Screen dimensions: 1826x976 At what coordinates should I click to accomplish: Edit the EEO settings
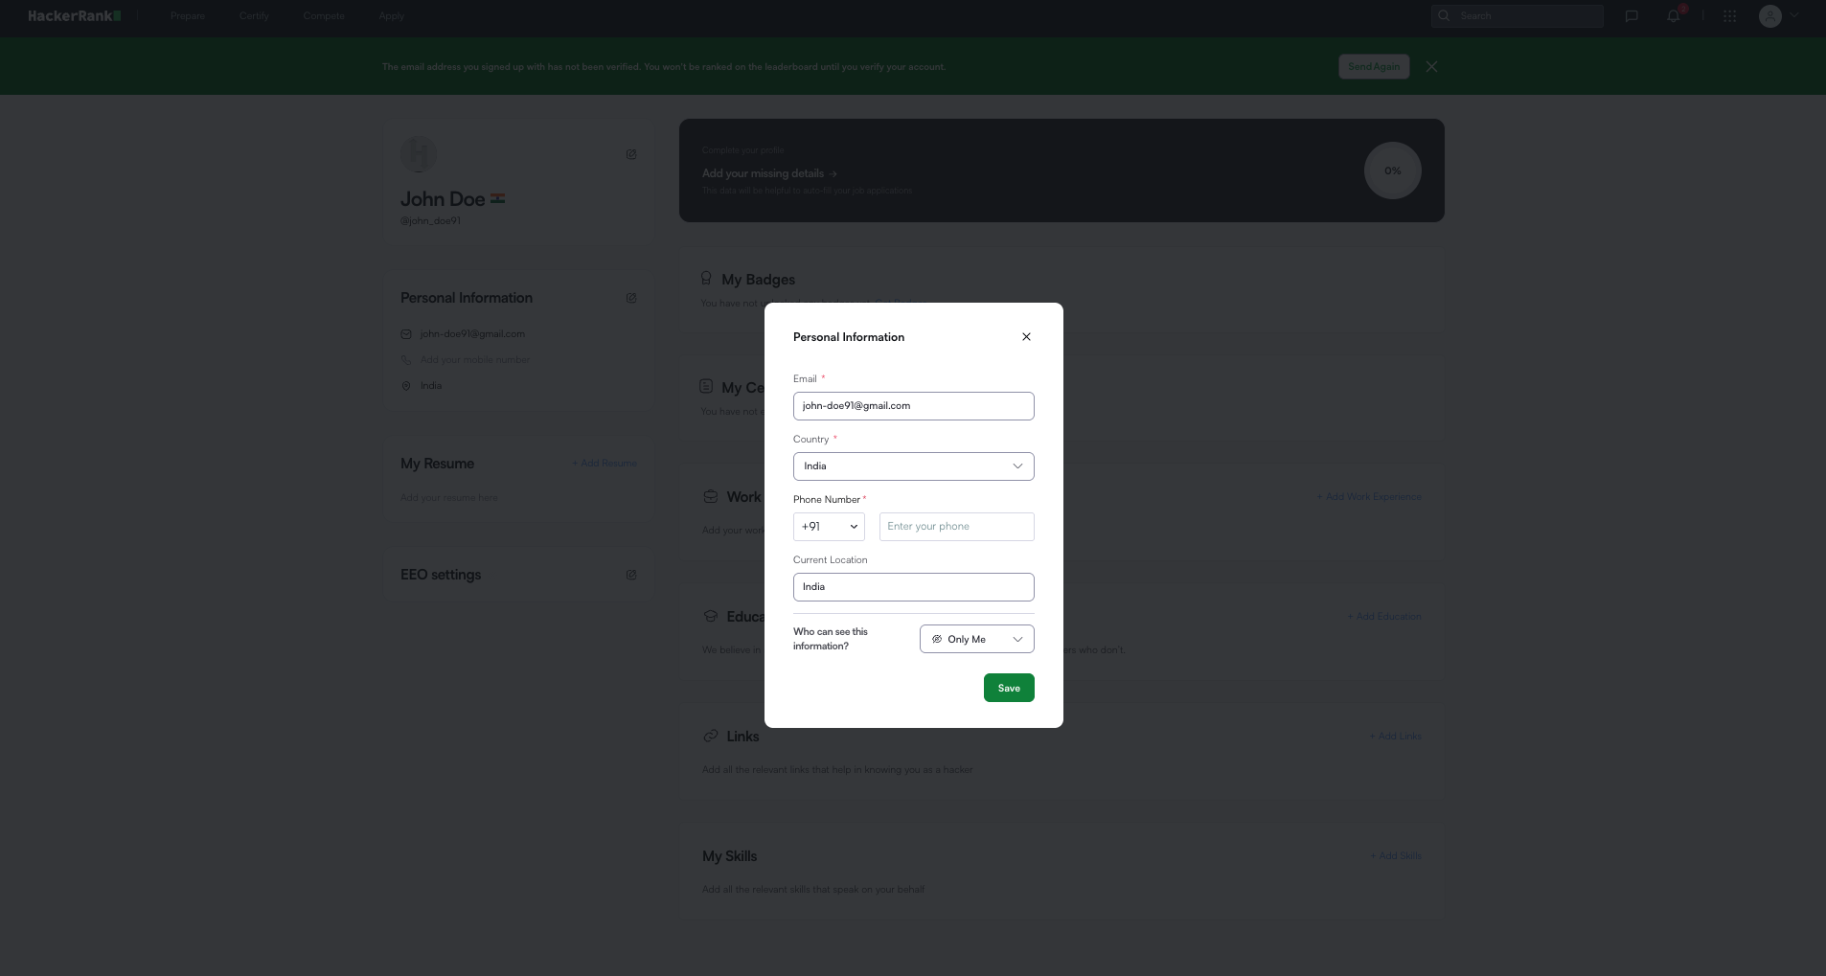tap(631, 575)
